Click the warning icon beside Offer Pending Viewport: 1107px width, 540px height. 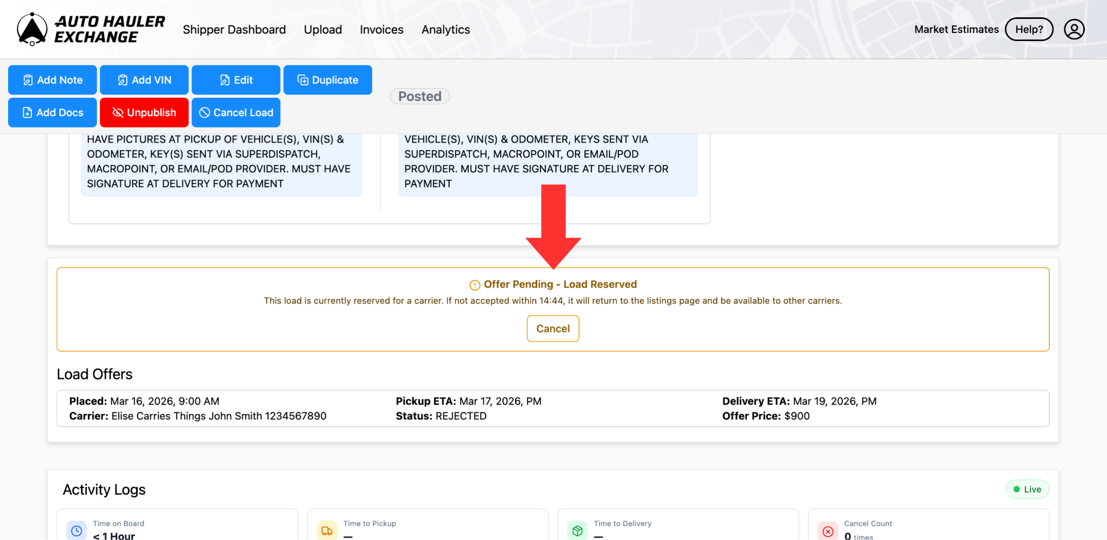pos(475,285)
